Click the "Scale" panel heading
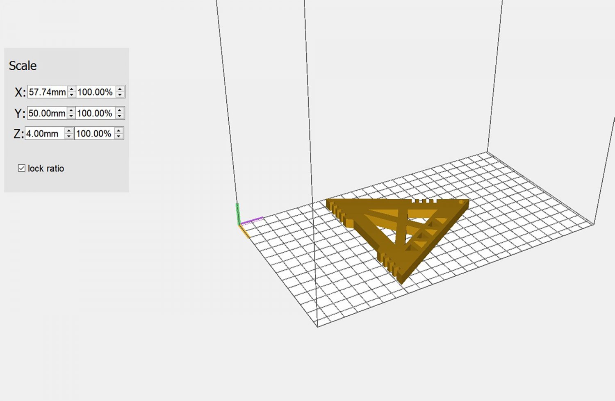The image size is (615, 401). point(23,66)
